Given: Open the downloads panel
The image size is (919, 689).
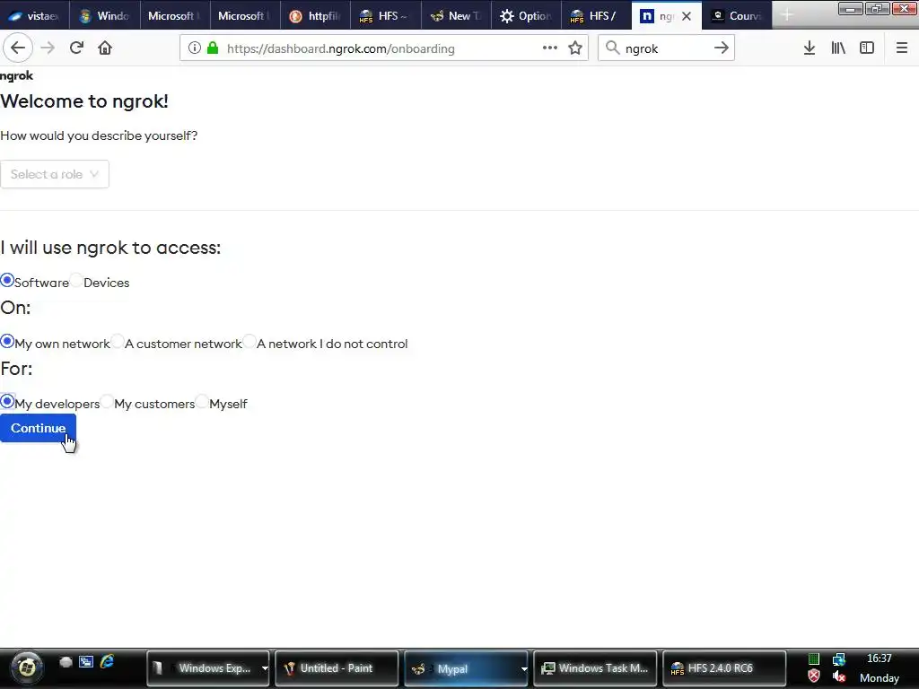Looking at the screenshot, I should point(810,48).
